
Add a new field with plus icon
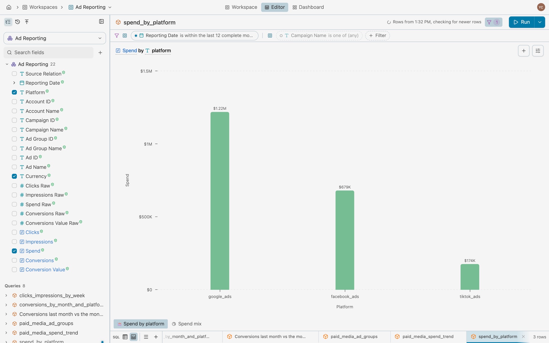(100, 52)
